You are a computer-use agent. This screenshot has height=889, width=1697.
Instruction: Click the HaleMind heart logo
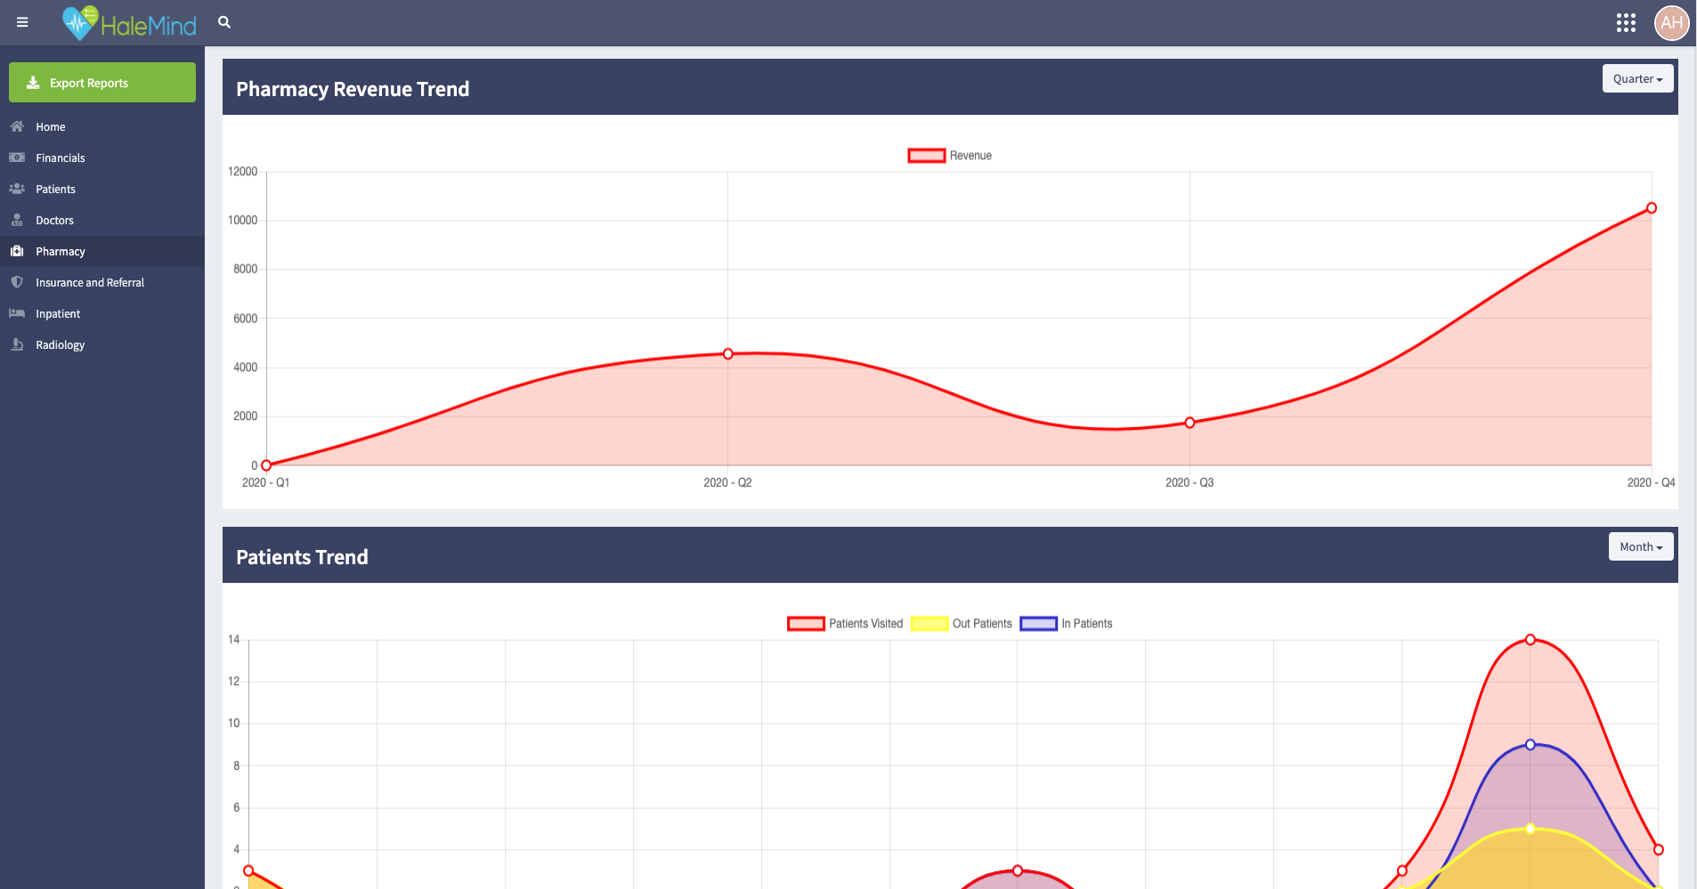click(80, 23)
